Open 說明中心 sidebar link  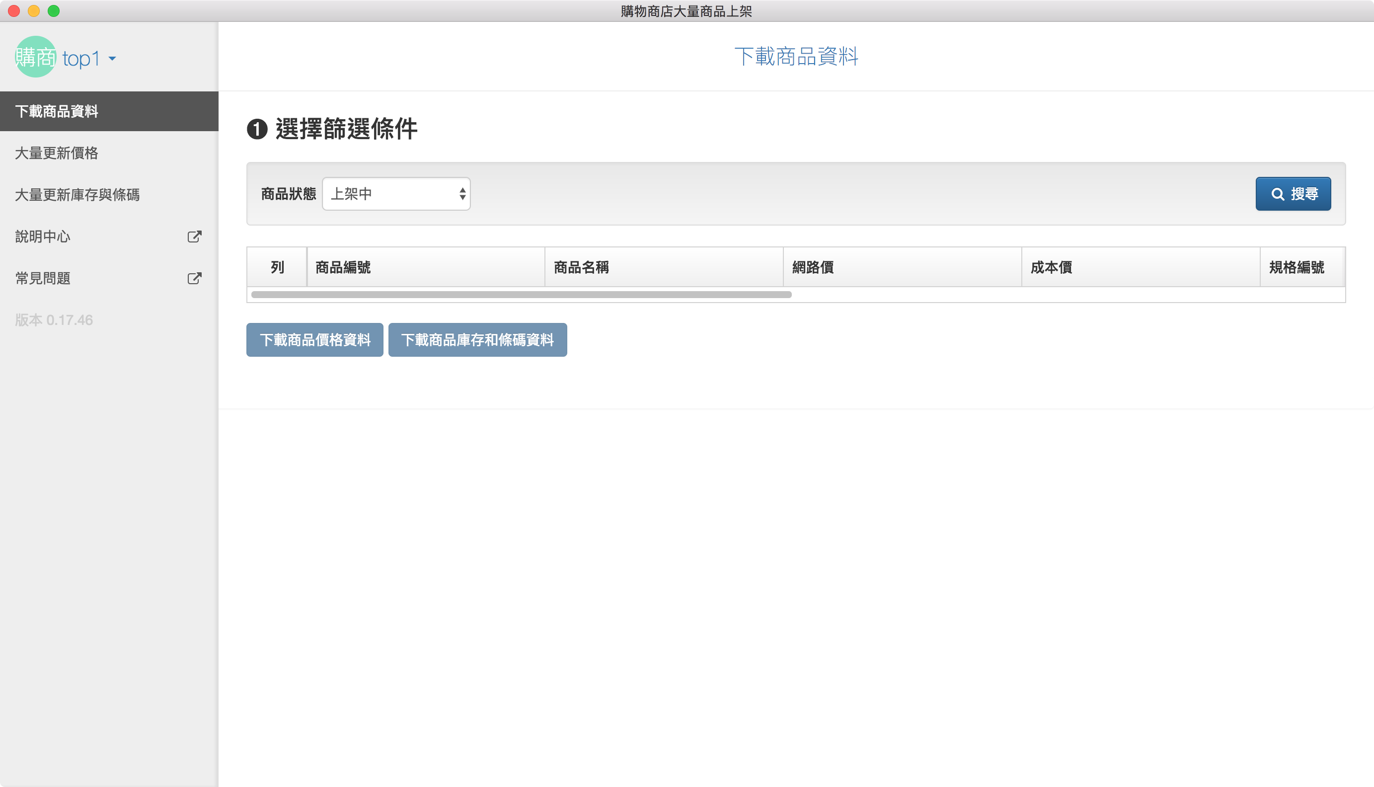pos(109,236)
